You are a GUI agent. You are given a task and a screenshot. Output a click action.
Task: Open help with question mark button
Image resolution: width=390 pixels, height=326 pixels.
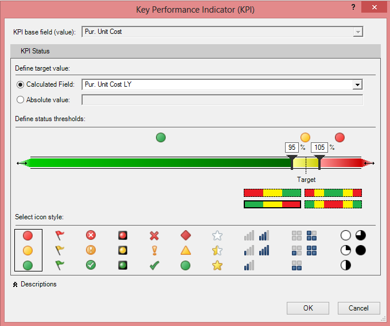pos(353,7)
